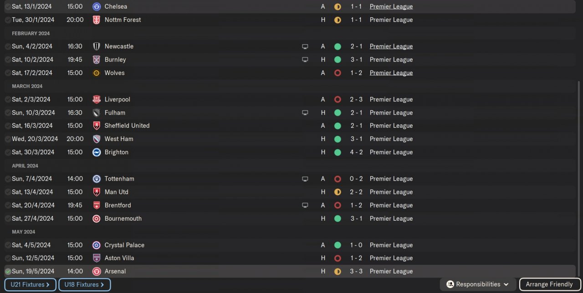
Task: Click the Newcastle club badge icon
Action: coord(97,46)
